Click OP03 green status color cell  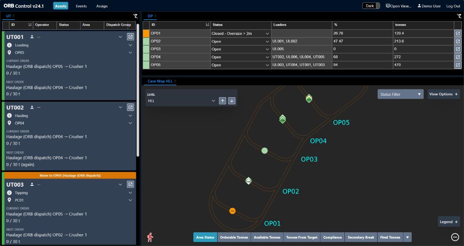point(146,49)
